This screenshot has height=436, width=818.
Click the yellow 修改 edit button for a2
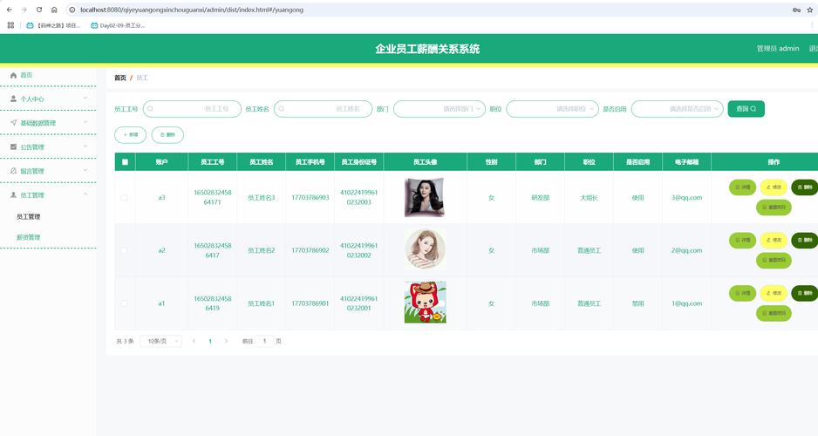tap(774, 240)
